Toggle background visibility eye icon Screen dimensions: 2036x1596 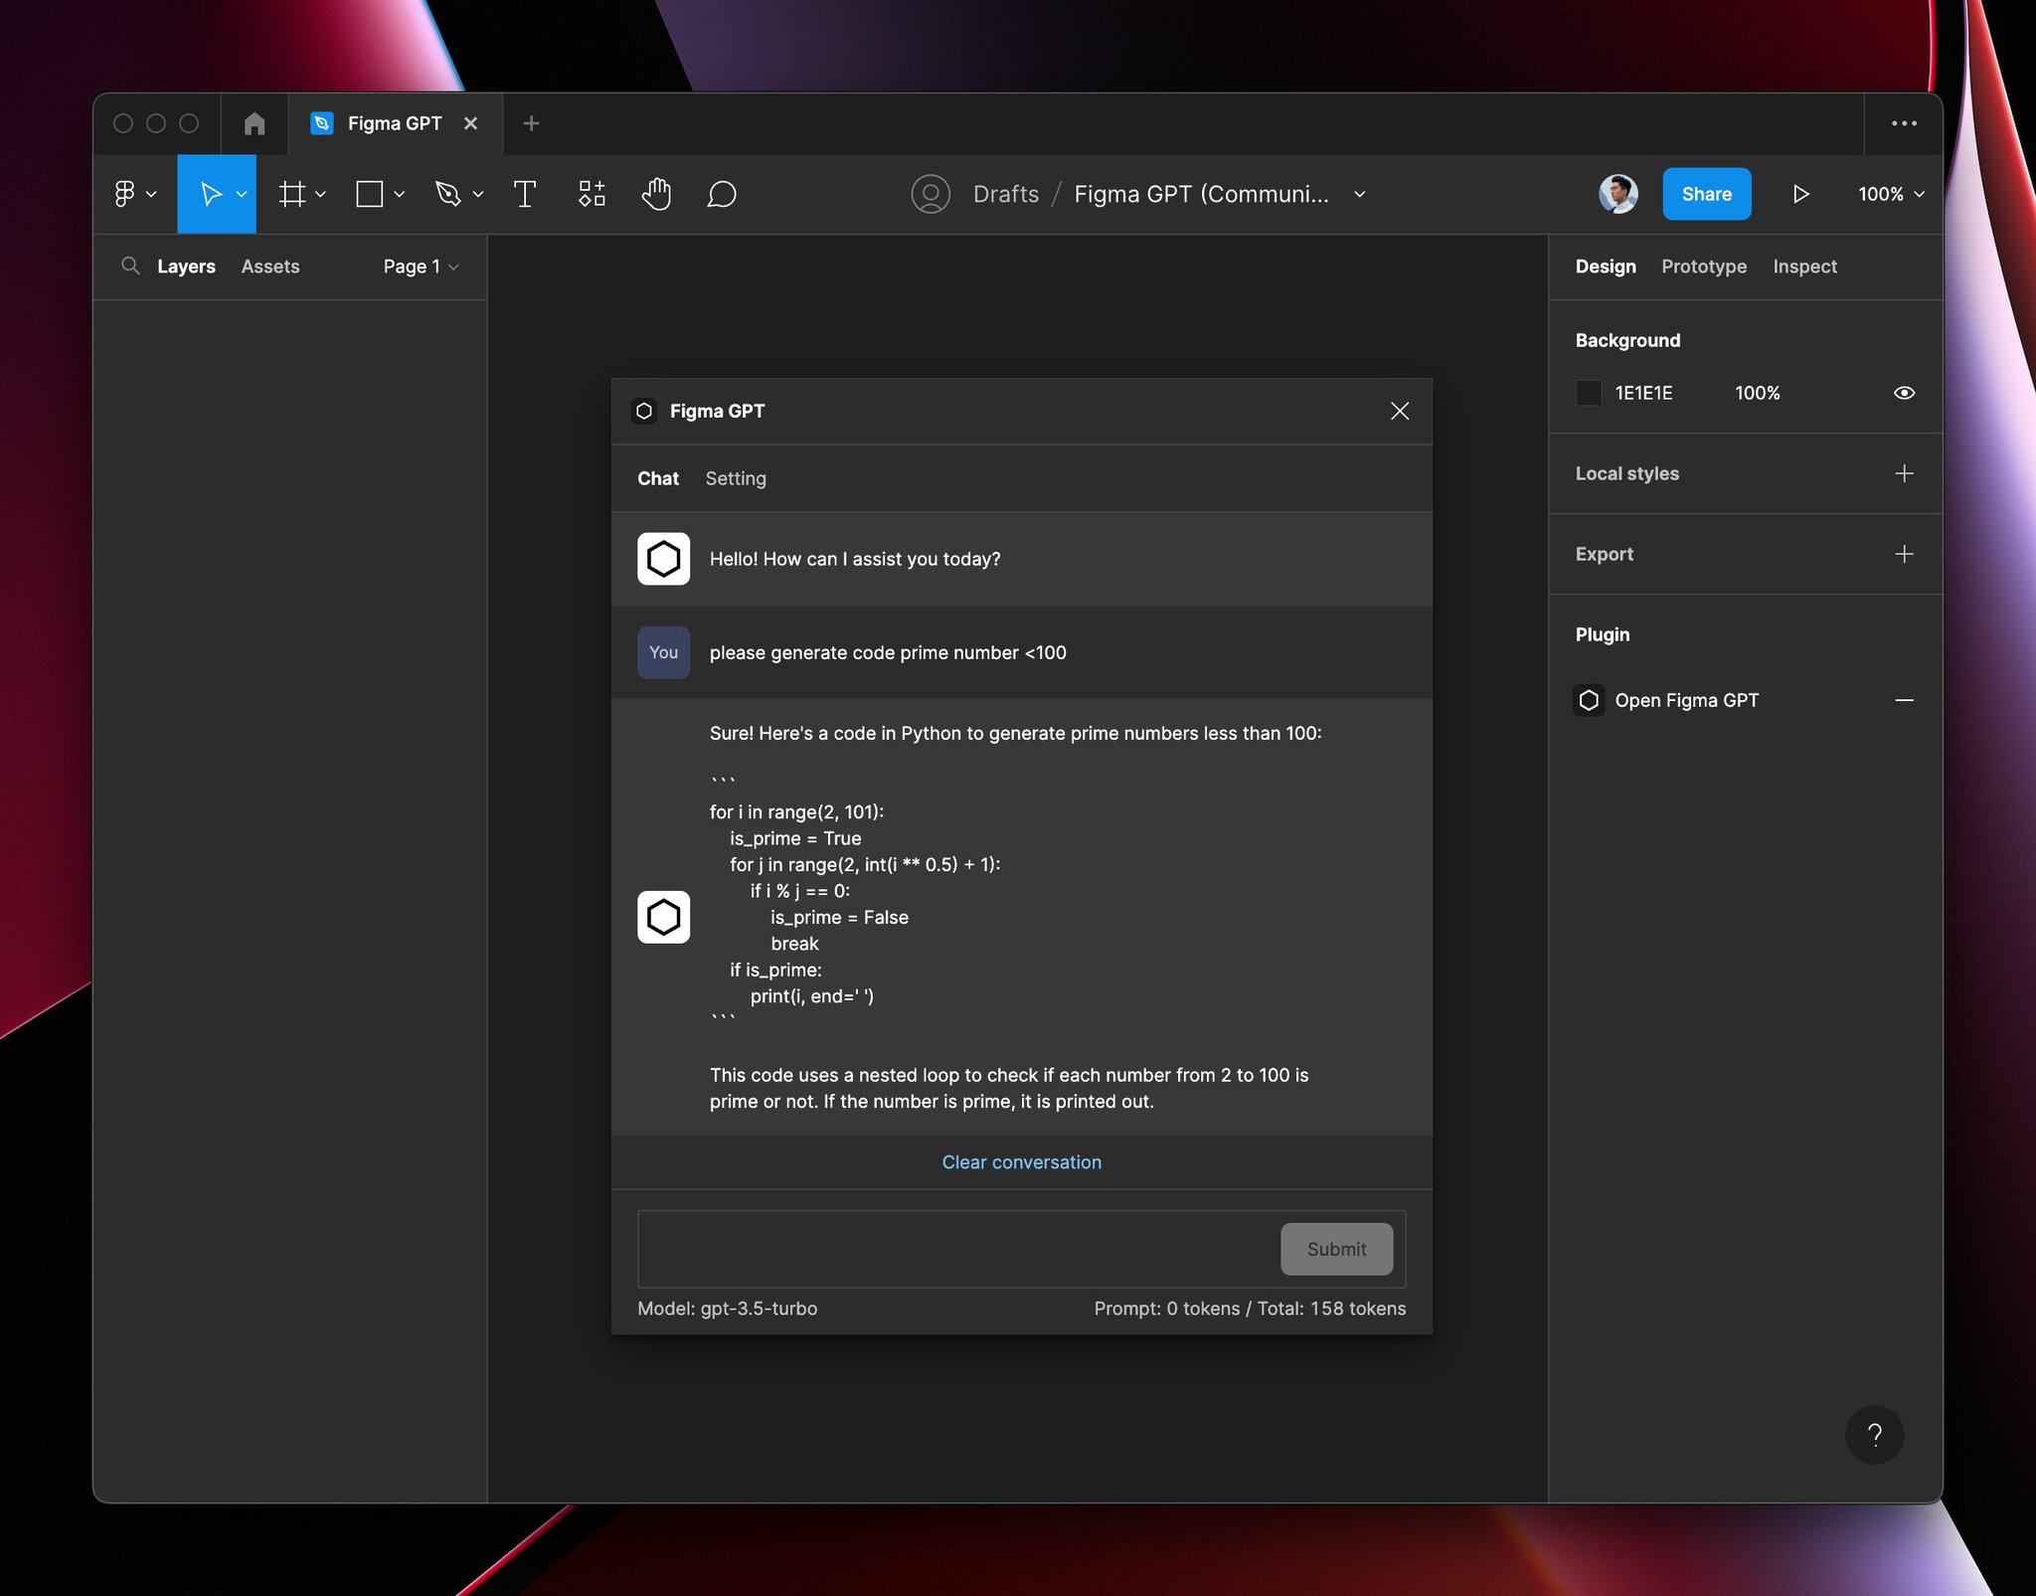click(1904, 393)
